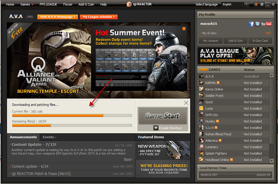Open the Facebook profile icon

point(251,24)
